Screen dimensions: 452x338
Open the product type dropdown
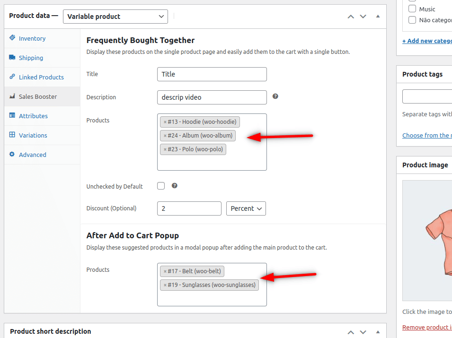pyautogui.click(x=115, y=17)
